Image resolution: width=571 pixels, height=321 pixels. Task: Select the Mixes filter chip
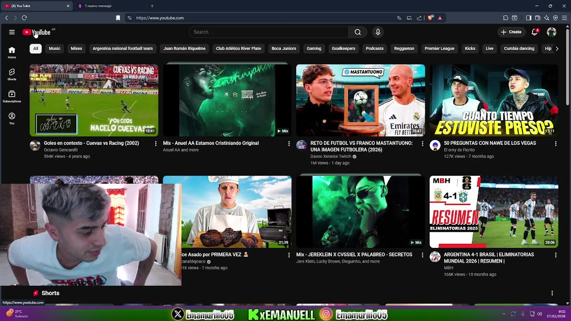coord(76,49)
